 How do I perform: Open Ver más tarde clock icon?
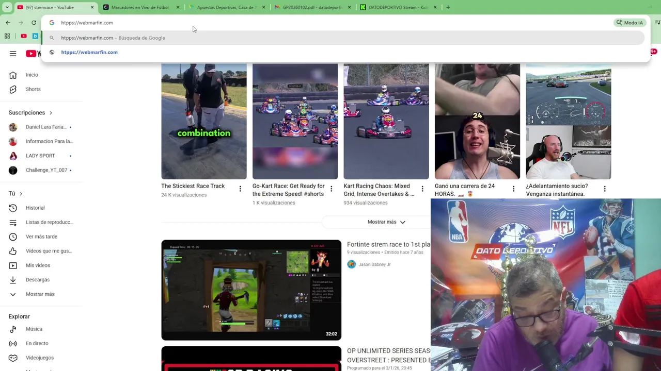coord(13,237)
